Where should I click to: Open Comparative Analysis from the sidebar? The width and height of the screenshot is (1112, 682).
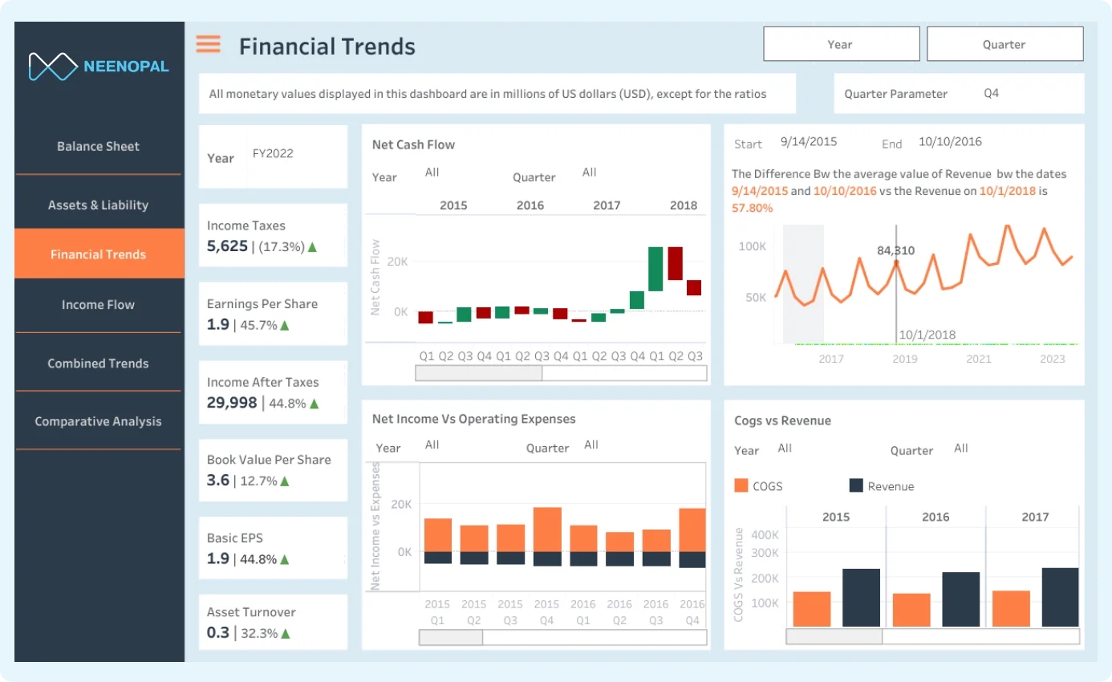[99, 421]
